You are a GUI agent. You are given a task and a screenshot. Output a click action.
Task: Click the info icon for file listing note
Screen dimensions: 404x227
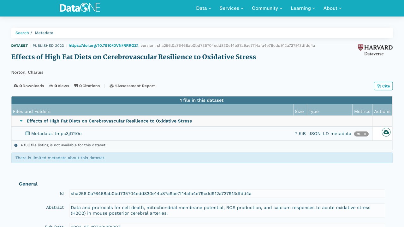coord(16,145)
